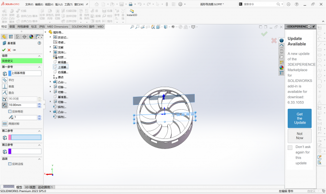326x194 pixels.
Task: Click the View Settings monitor icon in the view toolbar
Action: click(x=193, y=27)
